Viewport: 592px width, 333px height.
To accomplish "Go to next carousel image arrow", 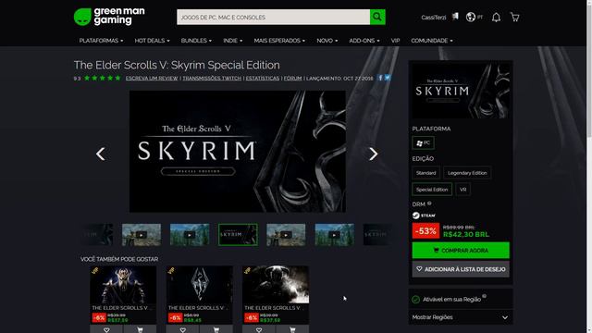I will coord(373,154).
